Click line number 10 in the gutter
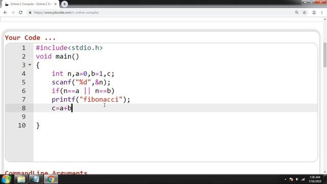Screen dimensions: 327x184 [21, 125]
